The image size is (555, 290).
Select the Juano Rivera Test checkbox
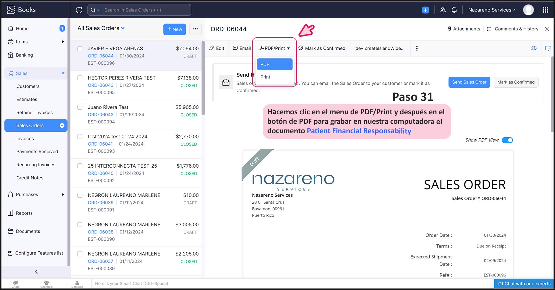click(80, 107)
